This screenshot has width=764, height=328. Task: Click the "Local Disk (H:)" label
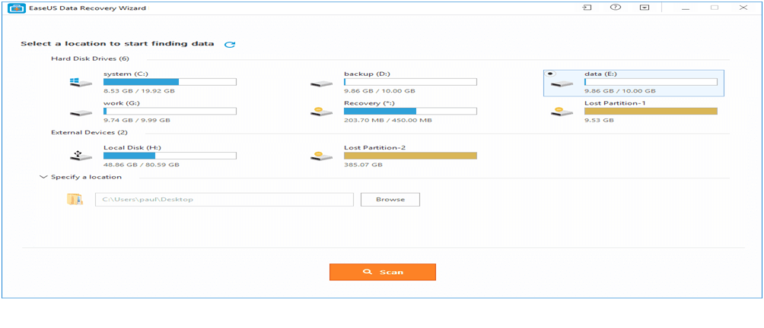[x=132, y=147]
